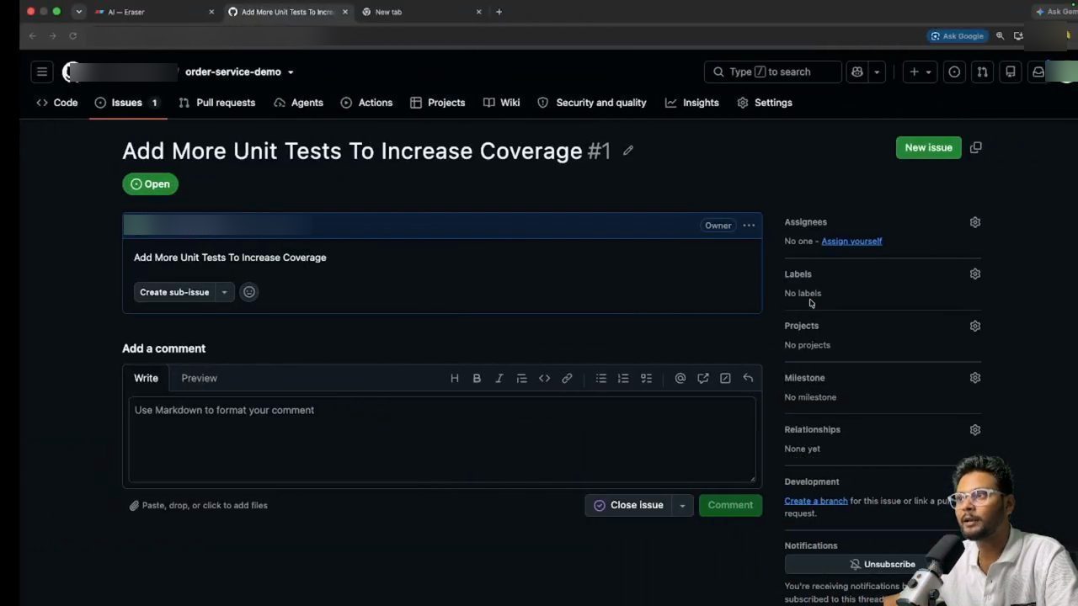
Task: Add a reaction with the emoji icon
Action: click(249, 292)
